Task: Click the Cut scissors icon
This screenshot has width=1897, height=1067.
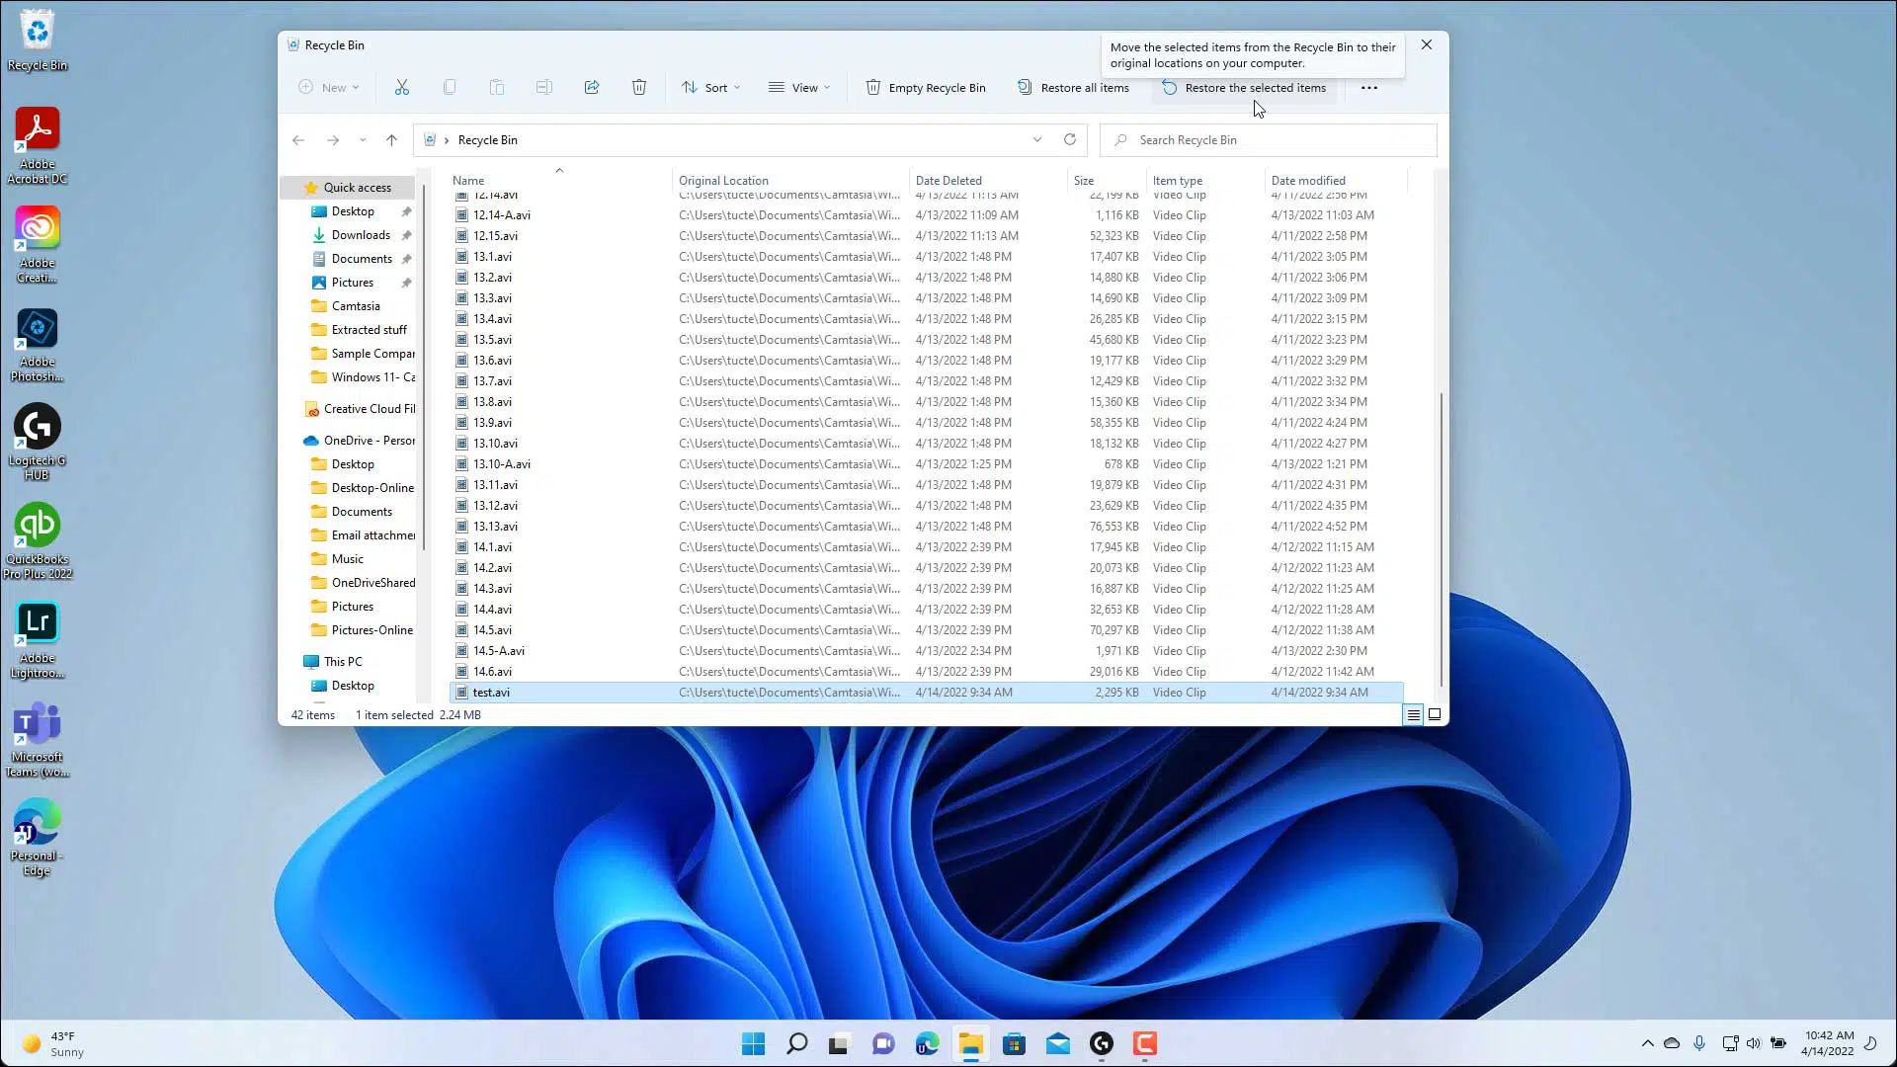Action: coord(401,87)
